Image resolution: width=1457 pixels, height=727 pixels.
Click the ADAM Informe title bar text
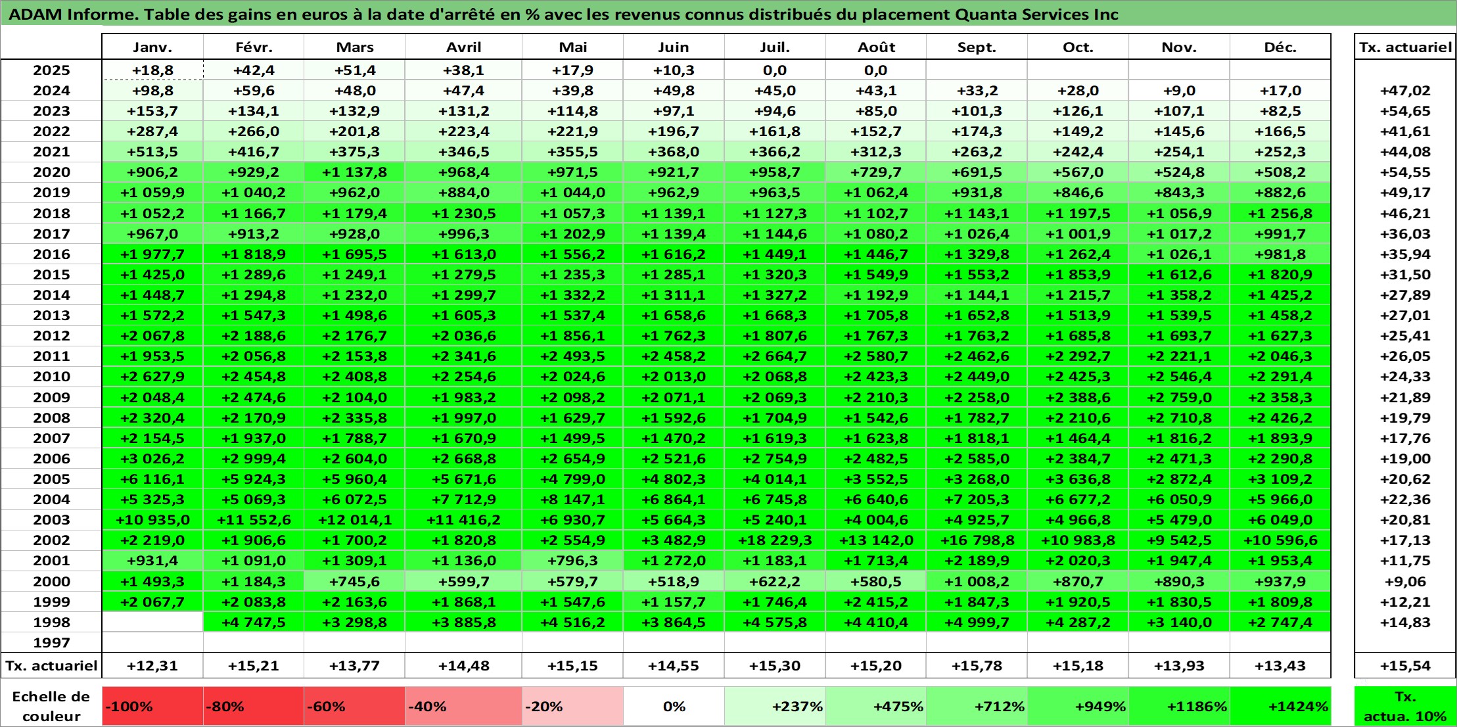pyautogui.click(x=563, y=14)
